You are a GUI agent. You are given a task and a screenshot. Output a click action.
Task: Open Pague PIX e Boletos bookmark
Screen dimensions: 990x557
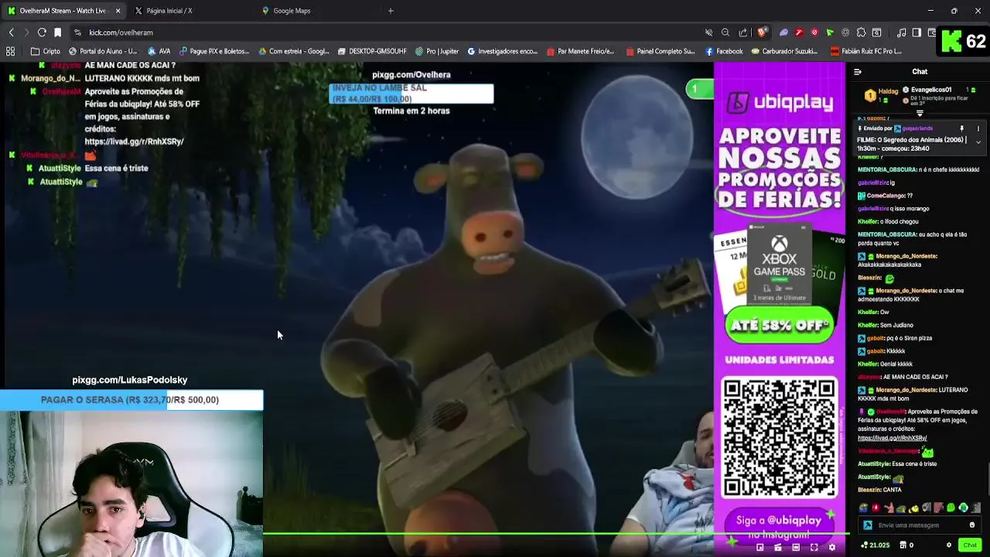point(214,51)
